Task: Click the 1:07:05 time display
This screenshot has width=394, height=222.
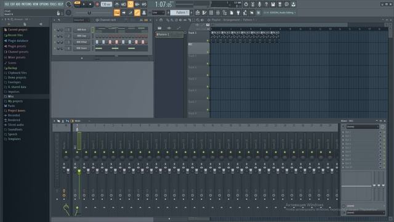Action: click(163, 4)
